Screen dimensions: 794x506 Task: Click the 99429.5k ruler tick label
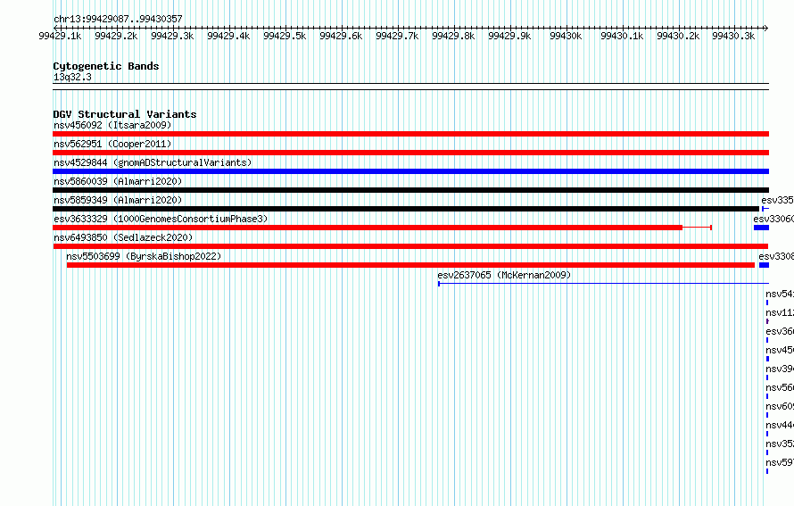point(285,36)
